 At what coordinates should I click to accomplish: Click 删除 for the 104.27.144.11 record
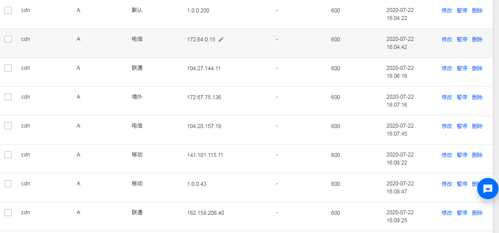coord(477,68)
